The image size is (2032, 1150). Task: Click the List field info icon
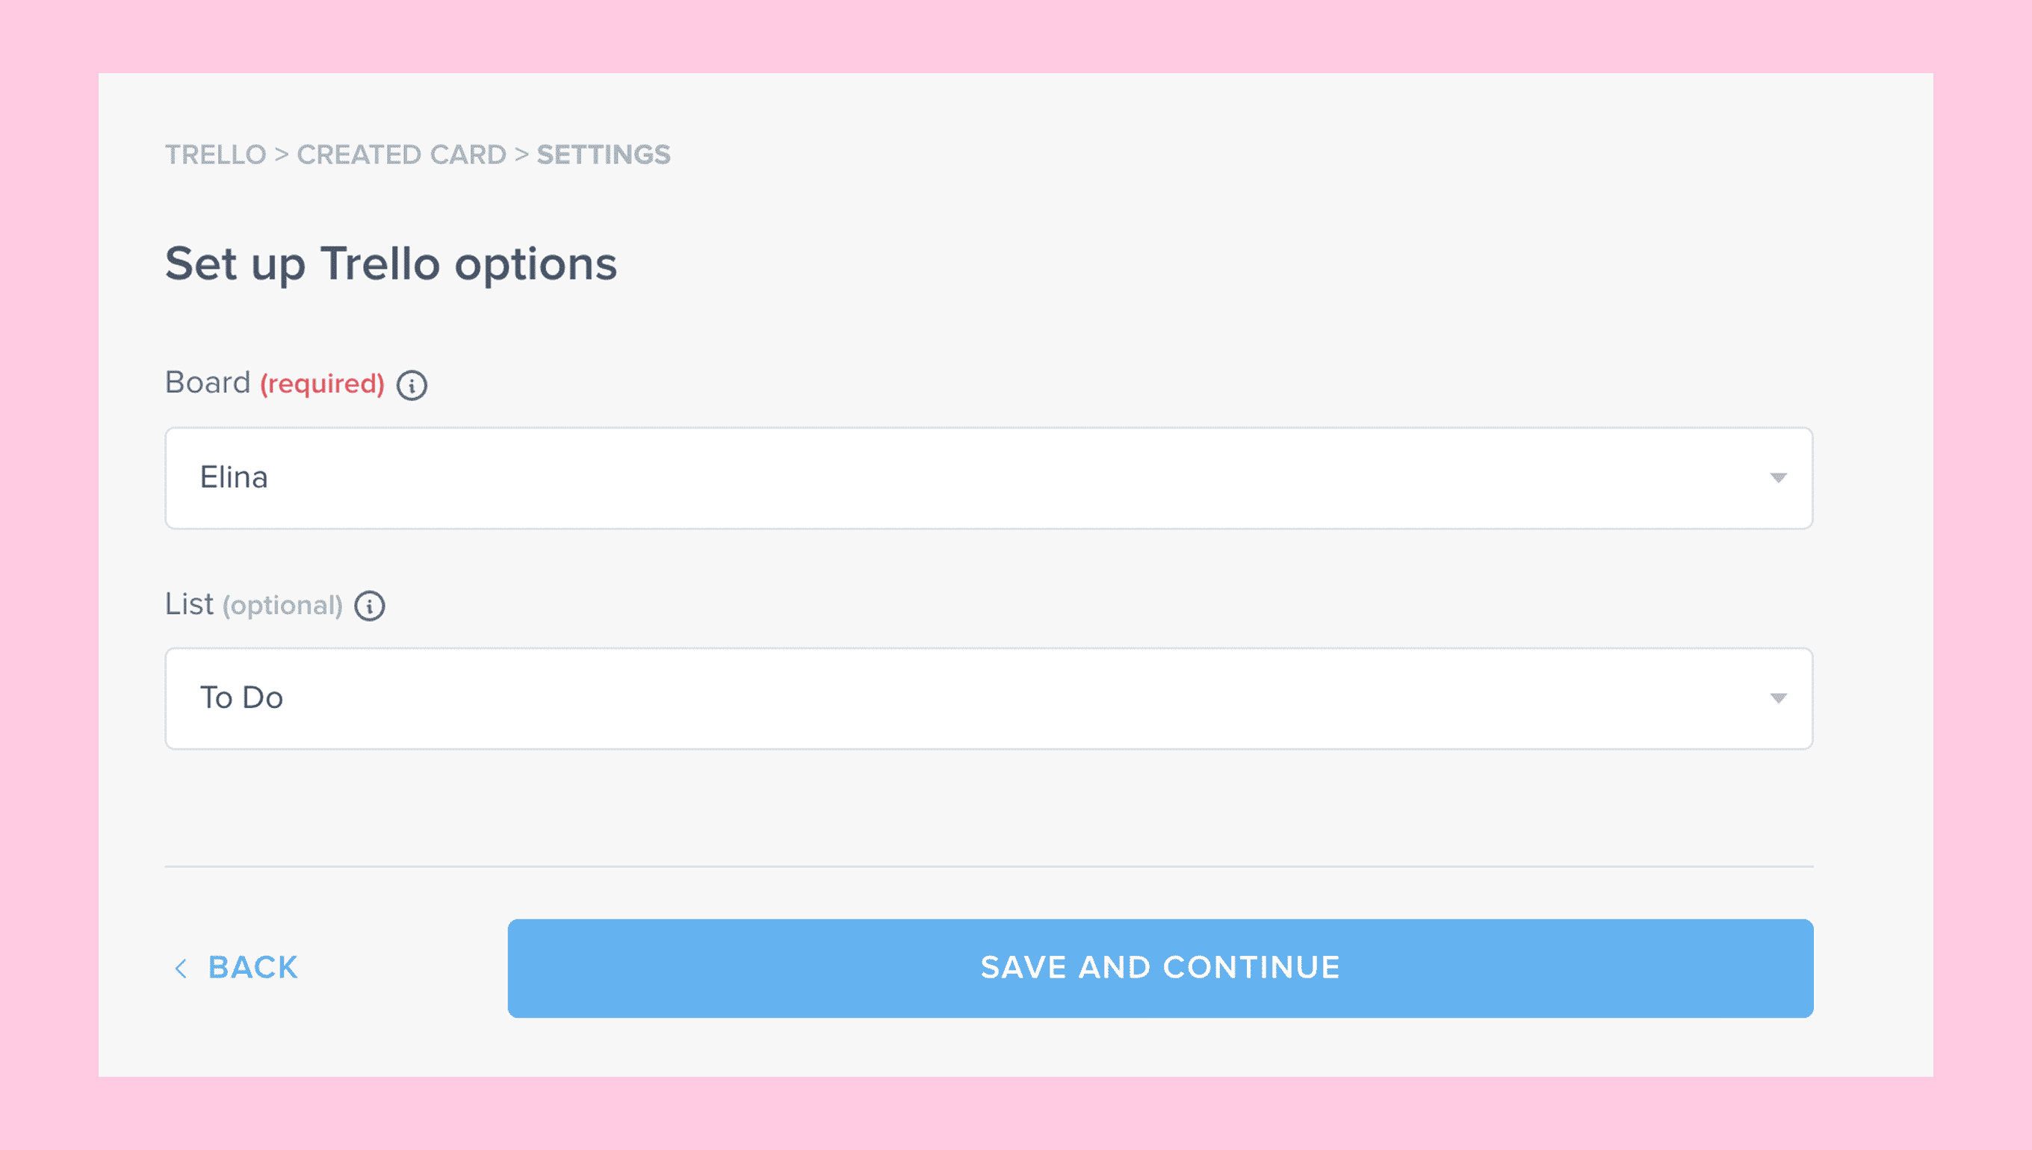tap(369, 606)
